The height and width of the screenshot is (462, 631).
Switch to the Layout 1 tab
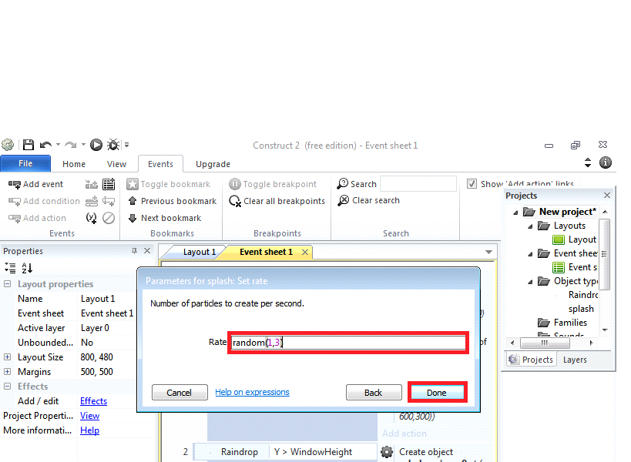click(200, 252)
